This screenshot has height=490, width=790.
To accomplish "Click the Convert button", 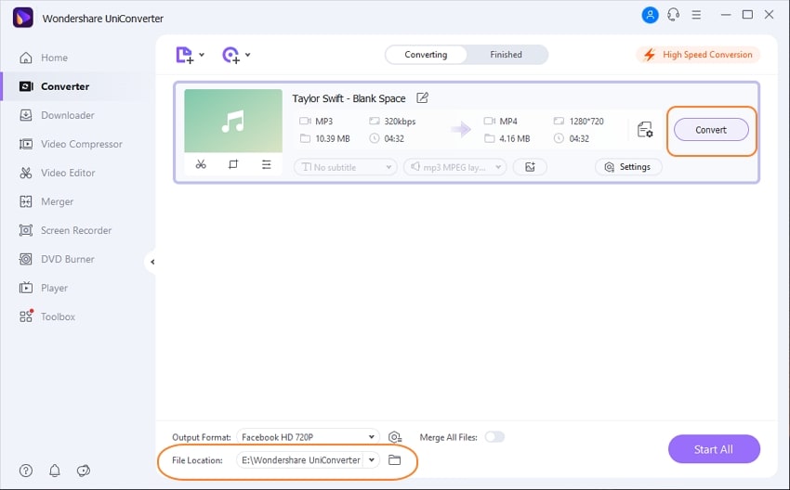I will 711,130.
